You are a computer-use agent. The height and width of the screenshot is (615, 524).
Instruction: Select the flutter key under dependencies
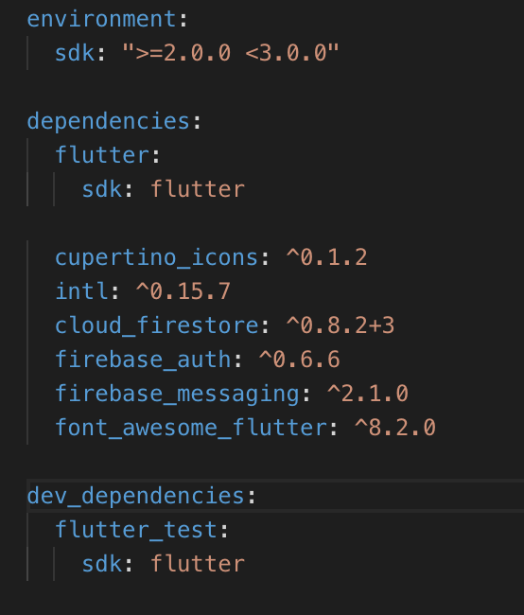pyautogui.click(x=102, y=155)
